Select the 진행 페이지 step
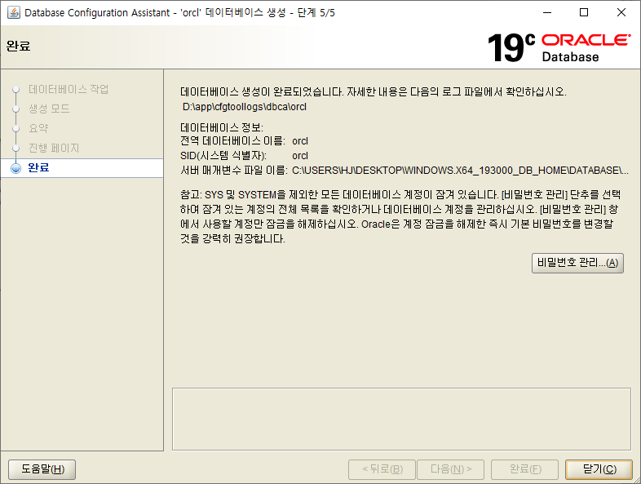 click(x=54, y=148)
